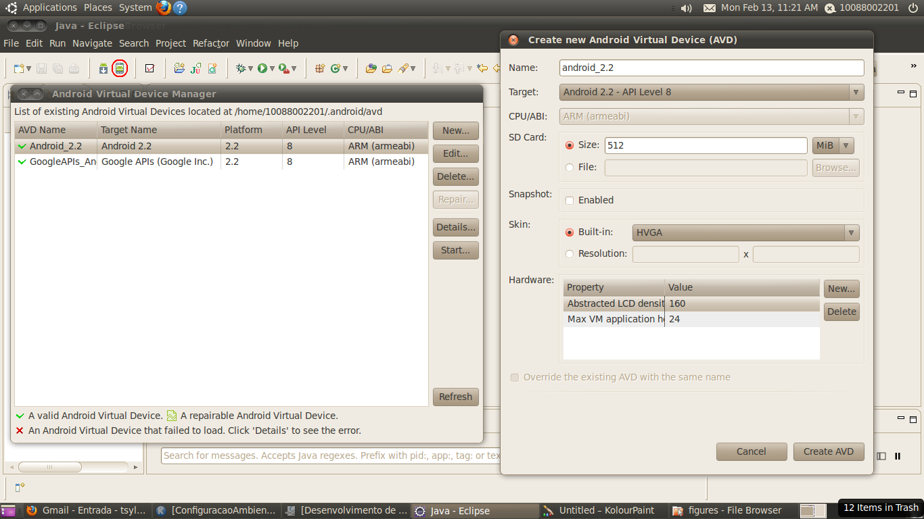Click the Android Virtual Device Manager toolbar icon
This screenshot has width=924, height=519.
(120, 68)
